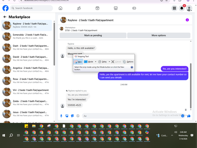
Task: Expand the Mode dropdown arrow
Action: (95, 62)
